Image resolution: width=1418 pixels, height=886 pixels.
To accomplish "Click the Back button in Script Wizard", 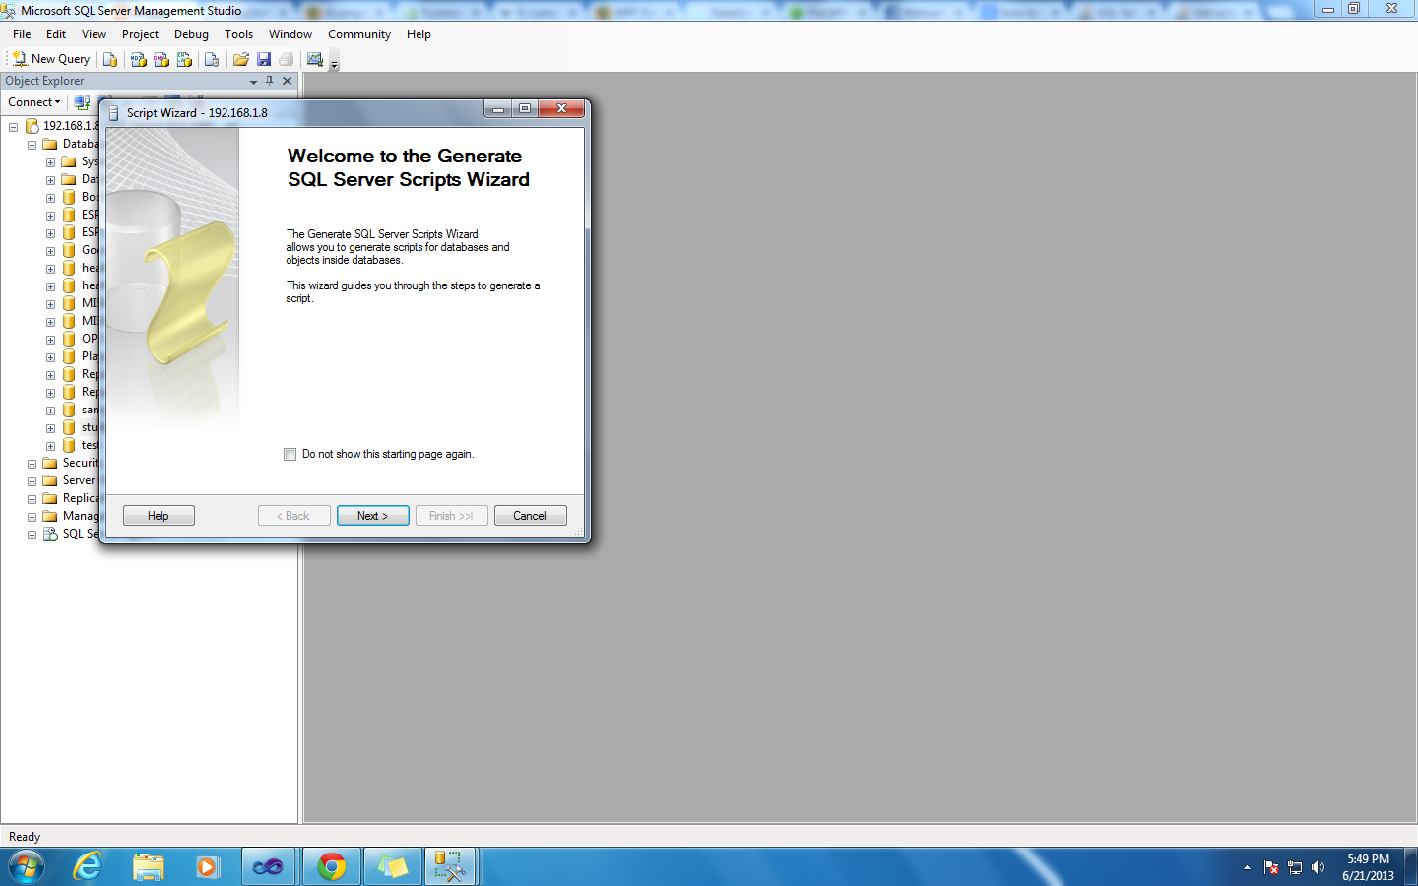I will [293, 516].
